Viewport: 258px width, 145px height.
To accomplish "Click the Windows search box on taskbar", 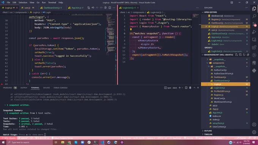I will (30, 142).
